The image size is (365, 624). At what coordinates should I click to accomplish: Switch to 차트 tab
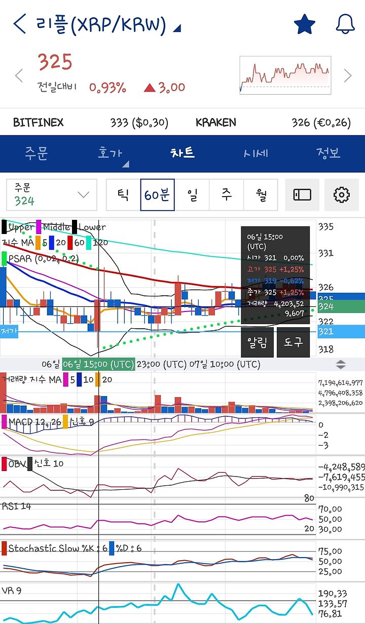182,153
